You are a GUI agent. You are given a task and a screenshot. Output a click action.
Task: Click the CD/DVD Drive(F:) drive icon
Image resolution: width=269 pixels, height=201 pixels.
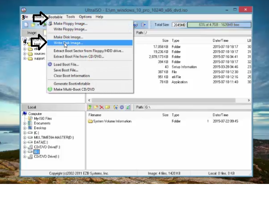(x=30, y=147)
